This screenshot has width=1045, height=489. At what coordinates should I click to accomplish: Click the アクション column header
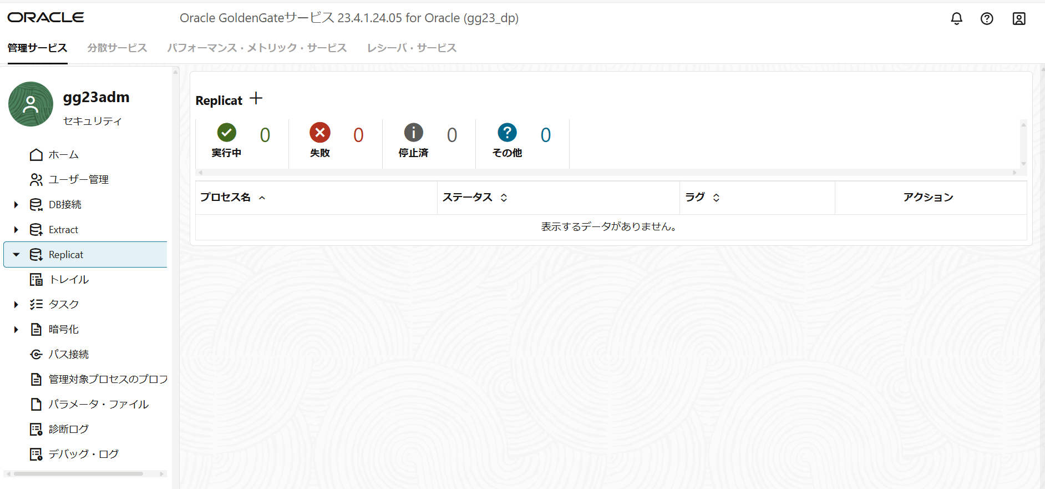928,197
